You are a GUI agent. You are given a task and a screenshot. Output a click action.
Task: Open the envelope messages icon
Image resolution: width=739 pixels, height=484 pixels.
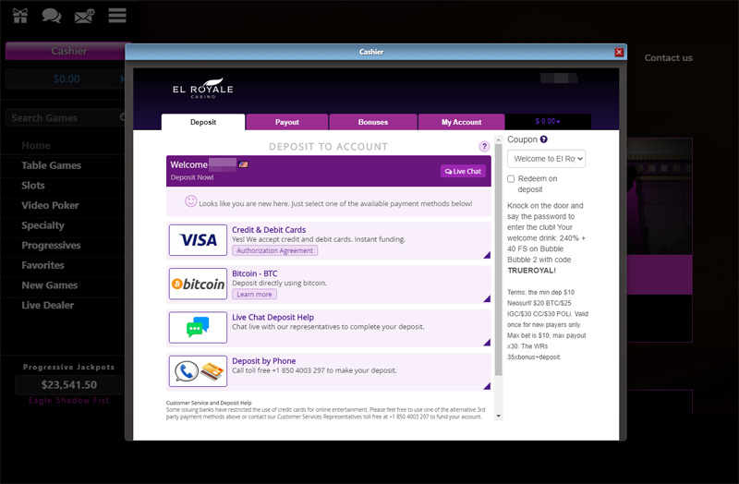pos(84,16)
